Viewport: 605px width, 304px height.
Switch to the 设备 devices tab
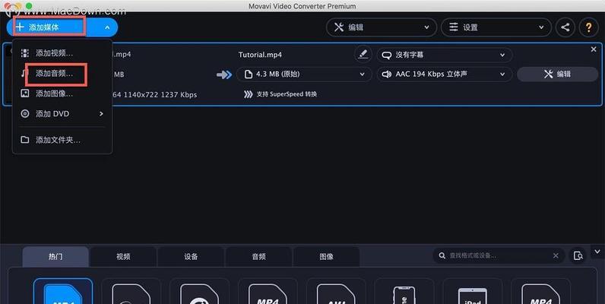click(x=191, y=257)
